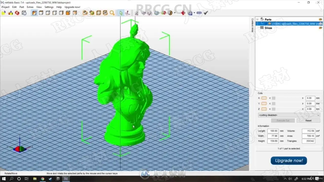The image size is (324, 182).
Task: Click the scale part icon
Action: click(x=150, y=13)
